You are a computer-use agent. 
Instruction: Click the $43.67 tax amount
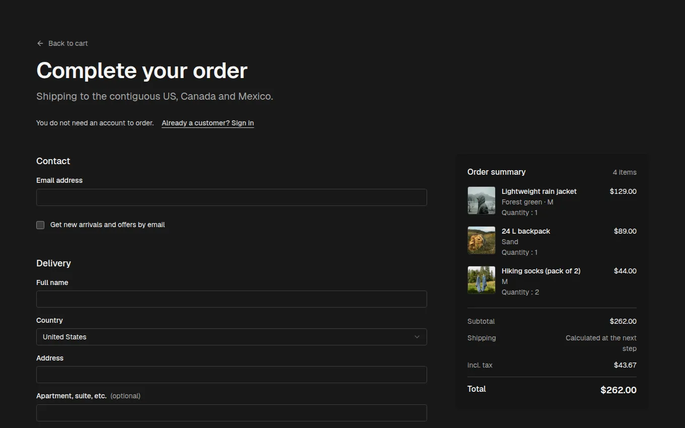[x=625, y=365]
